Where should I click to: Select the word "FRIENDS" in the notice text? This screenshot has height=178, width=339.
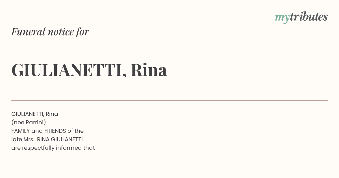pyautogui.click(x=55, y=131)
